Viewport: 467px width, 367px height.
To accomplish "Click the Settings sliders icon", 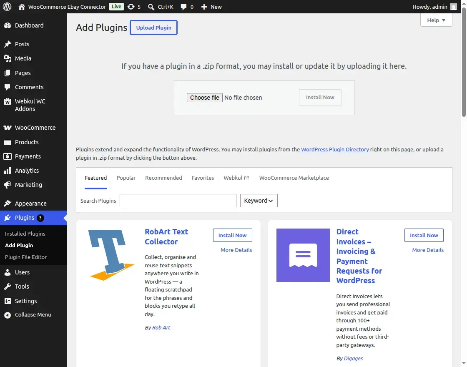I will point(8,301).
